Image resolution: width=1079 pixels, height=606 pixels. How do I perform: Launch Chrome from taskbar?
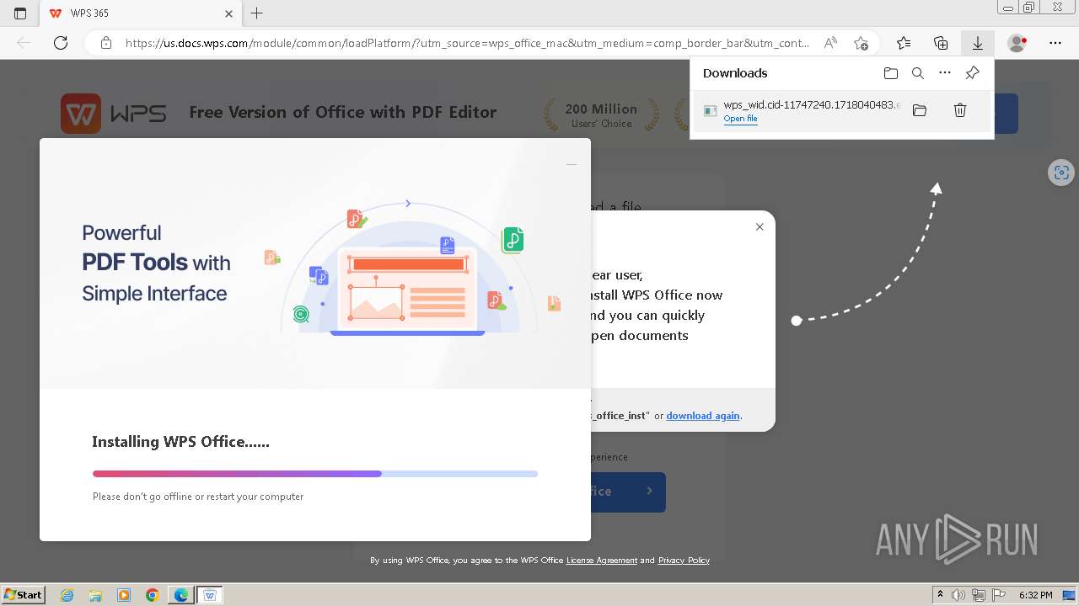pos(153,595)
